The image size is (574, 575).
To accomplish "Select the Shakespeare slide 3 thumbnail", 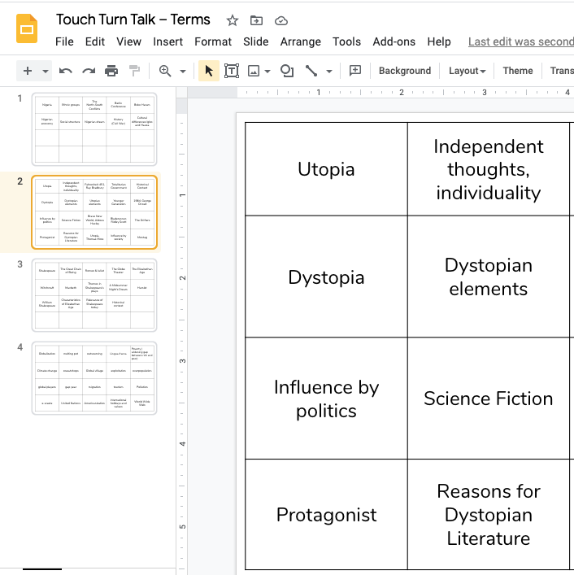I will point(94,294).
